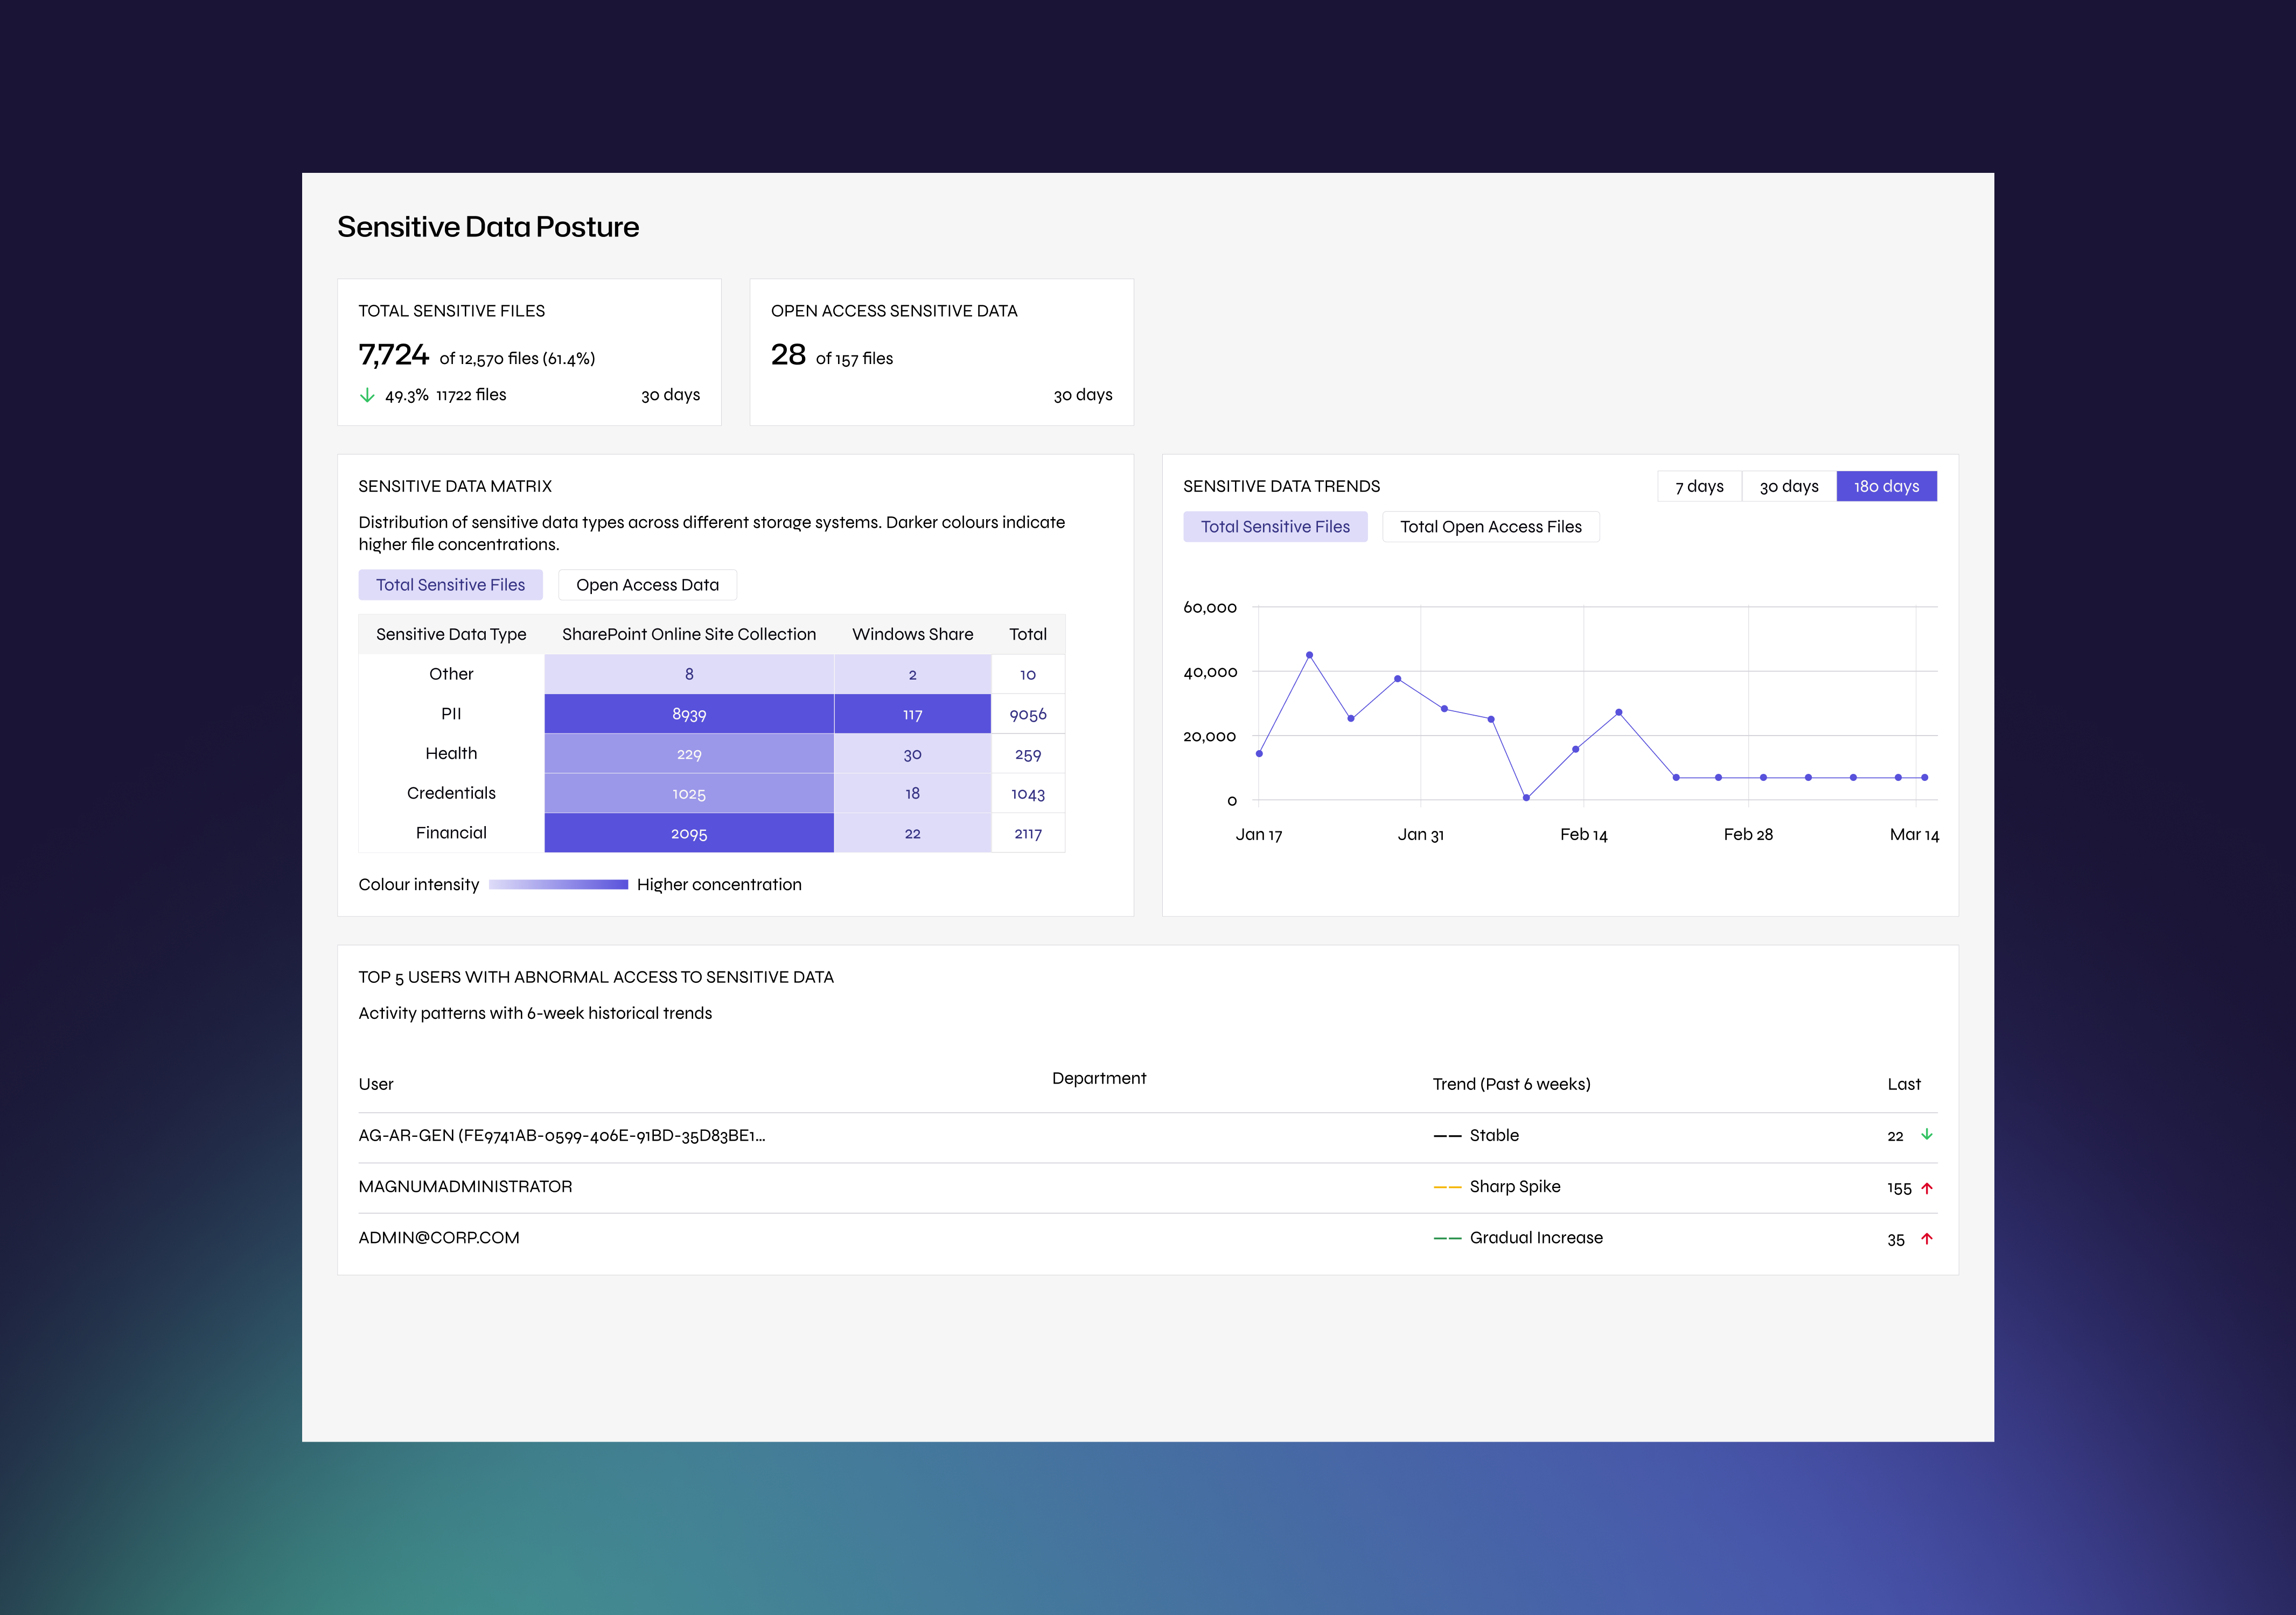Switch trend to Total Open Access Files
Viewport: 2296px width, 1615px height.
tap(1490, 527)
